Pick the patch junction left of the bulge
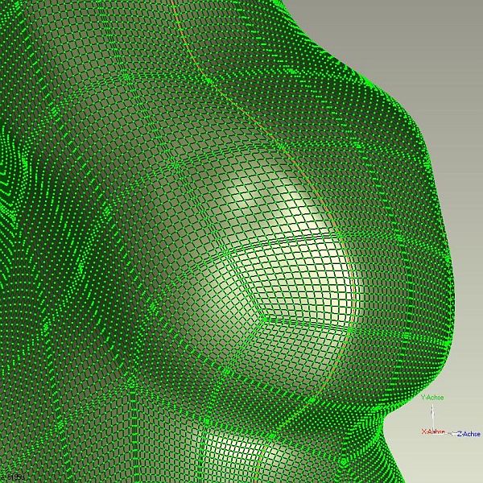 pos(175,164)
